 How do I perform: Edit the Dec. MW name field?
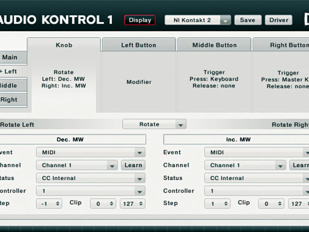pyautogui.click(x=73, y=139)
